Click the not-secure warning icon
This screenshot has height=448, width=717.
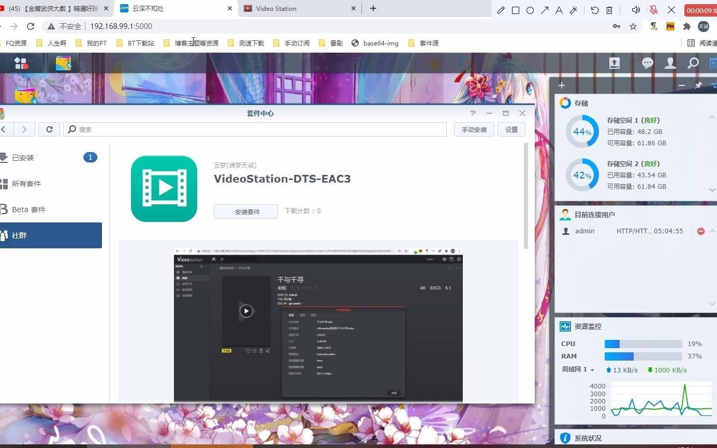(x=51, y=26)
